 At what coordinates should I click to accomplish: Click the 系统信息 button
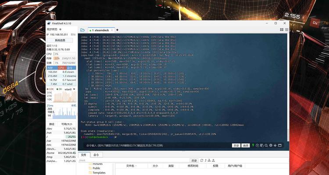coord(60,40)
